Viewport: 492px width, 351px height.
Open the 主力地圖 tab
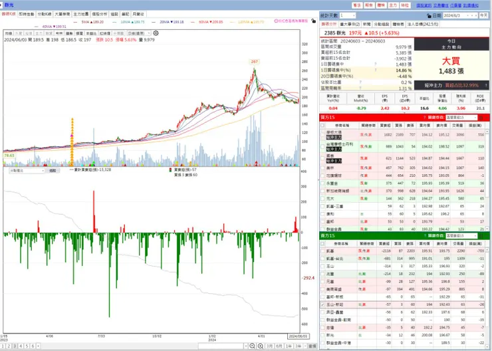(80, 14)
